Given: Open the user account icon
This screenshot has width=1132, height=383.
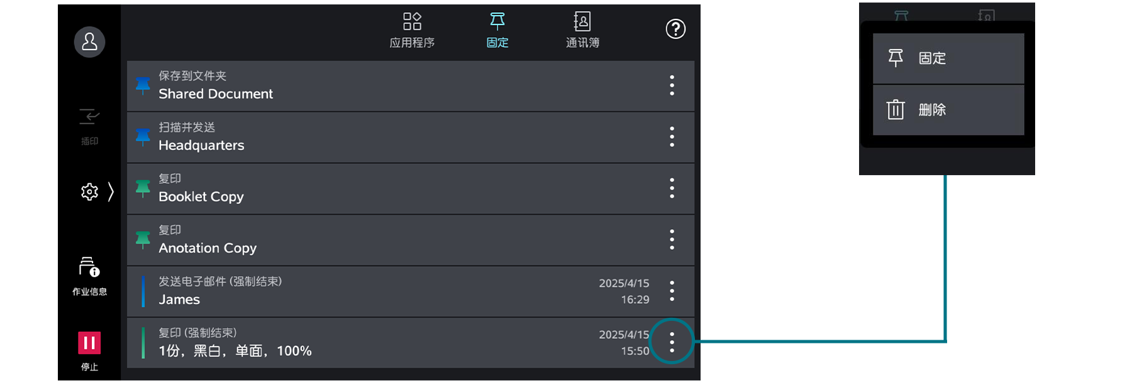Looking at the screenshot, I should coord(89,42).
